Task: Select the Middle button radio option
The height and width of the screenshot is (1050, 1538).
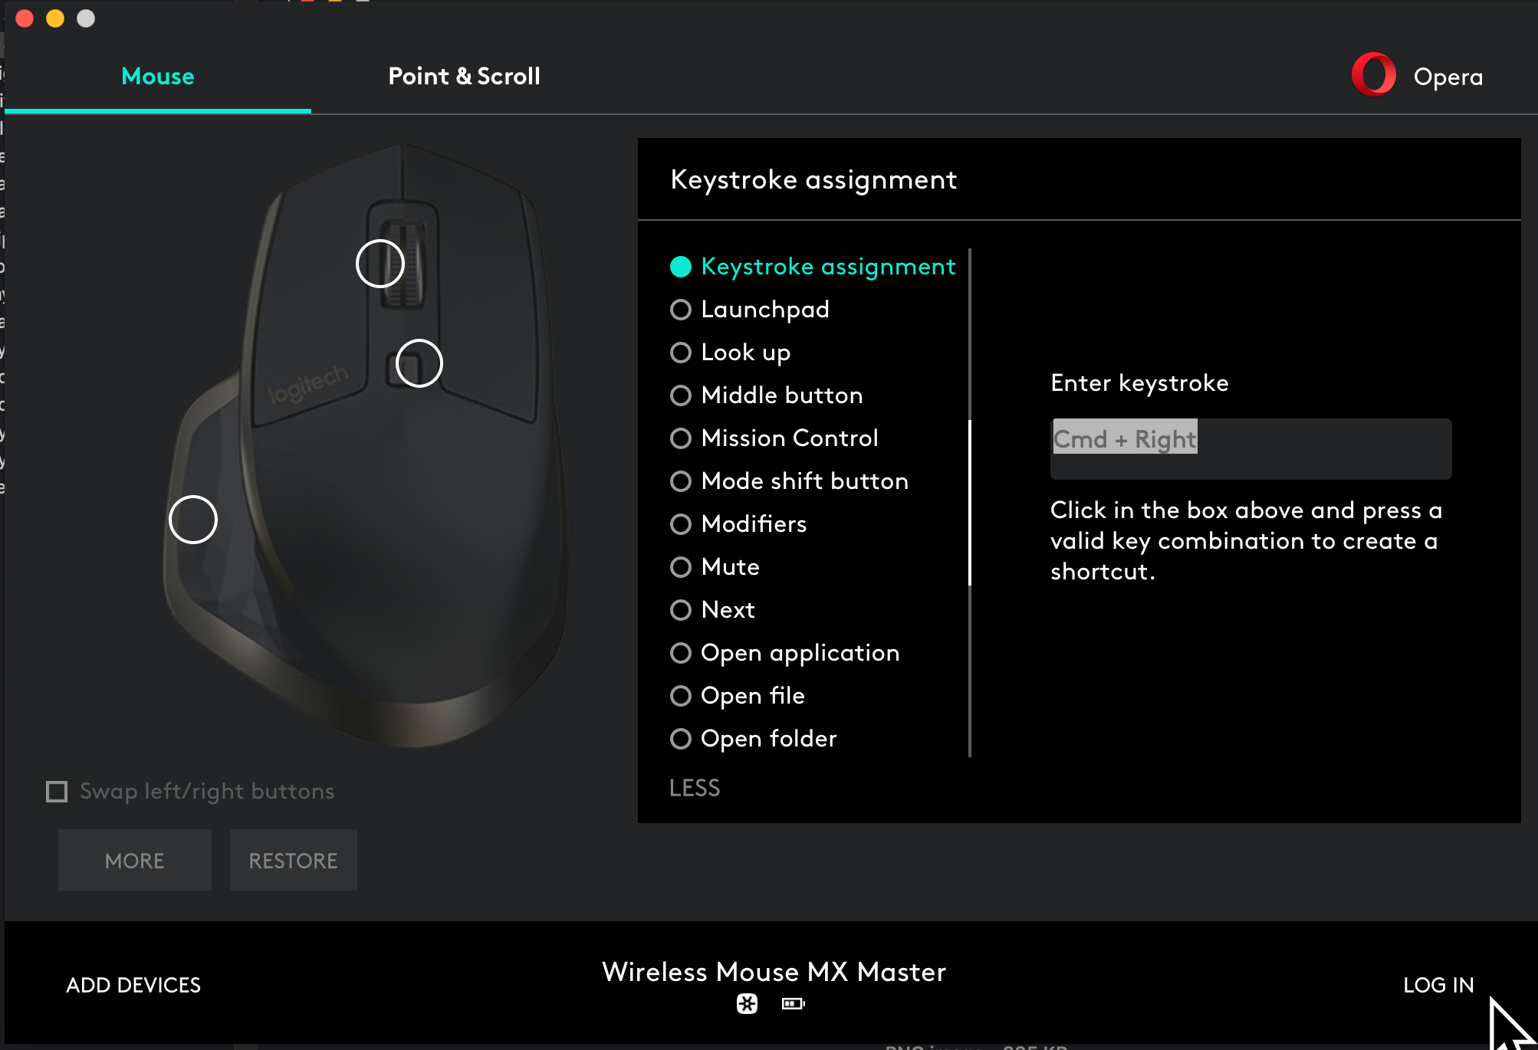Action: pos(680,395)
